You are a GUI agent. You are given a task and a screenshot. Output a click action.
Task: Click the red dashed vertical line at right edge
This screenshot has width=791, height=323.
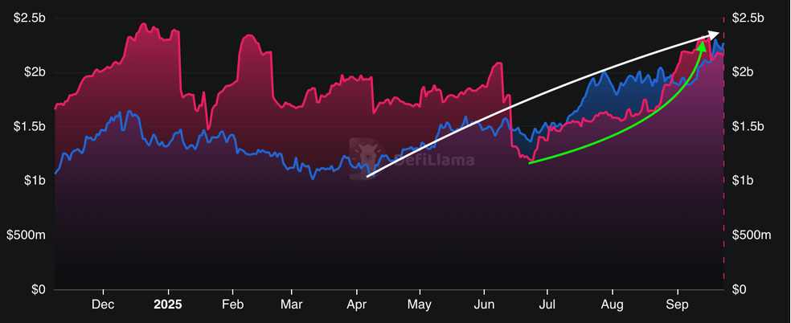pyautogui.click(x=724, y=161)
